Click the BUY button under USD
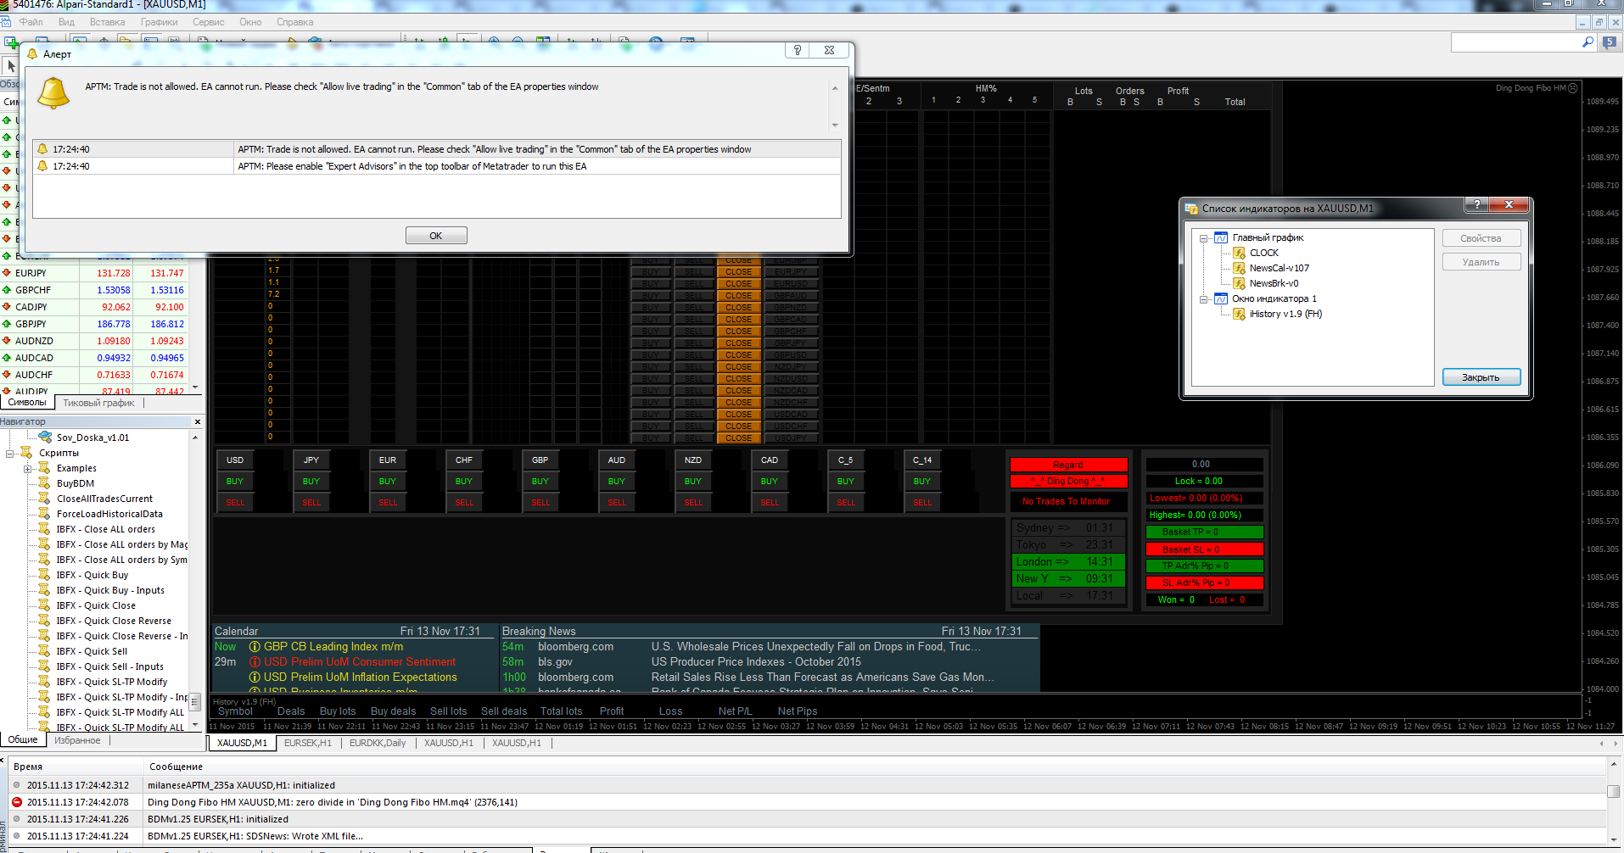 click(x=235, y=481)
